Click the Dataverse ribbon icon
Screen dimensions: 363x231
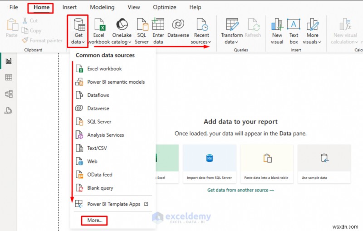tap(178, 24)
